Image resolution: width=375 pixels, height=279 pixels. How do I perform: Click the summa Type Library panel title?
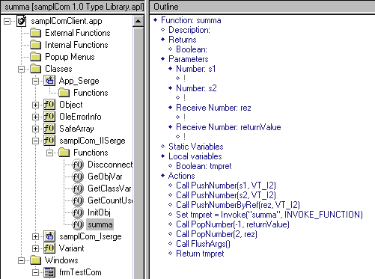click(74, 7)
